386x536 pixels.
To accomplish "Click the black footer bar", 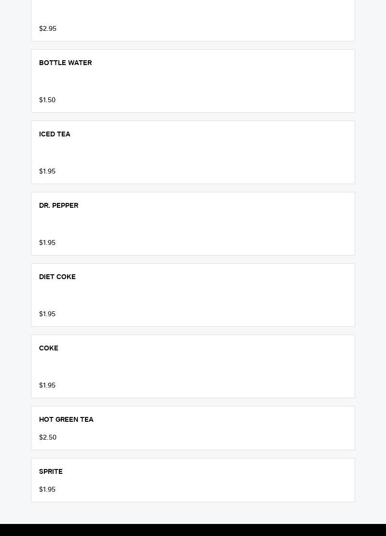I will 193,530.
